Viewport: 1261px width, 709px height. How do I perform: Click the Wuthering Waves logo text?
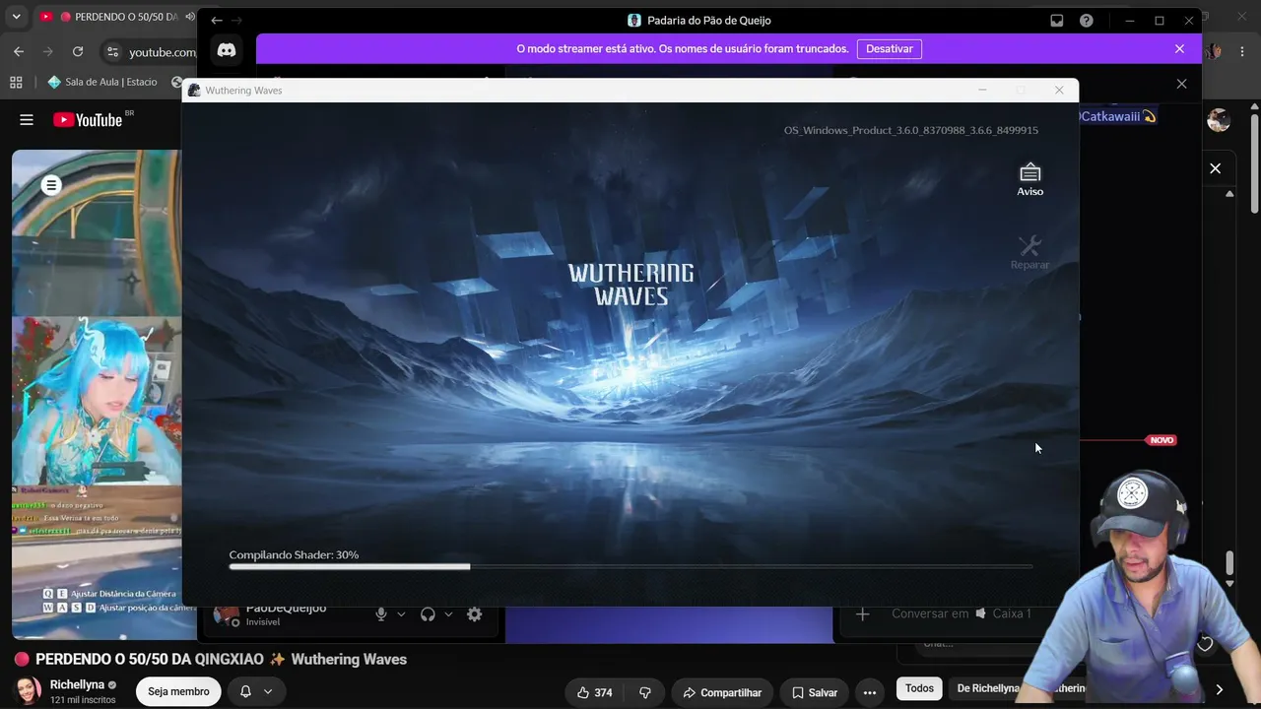(631, 285)
